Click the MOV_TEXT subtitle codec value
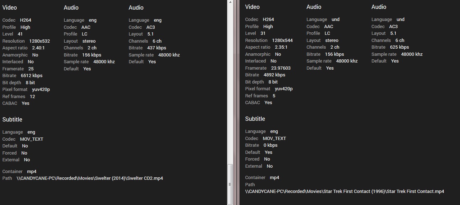The width and height of the screenshot is (460, 205). click(x=31, y=139)
